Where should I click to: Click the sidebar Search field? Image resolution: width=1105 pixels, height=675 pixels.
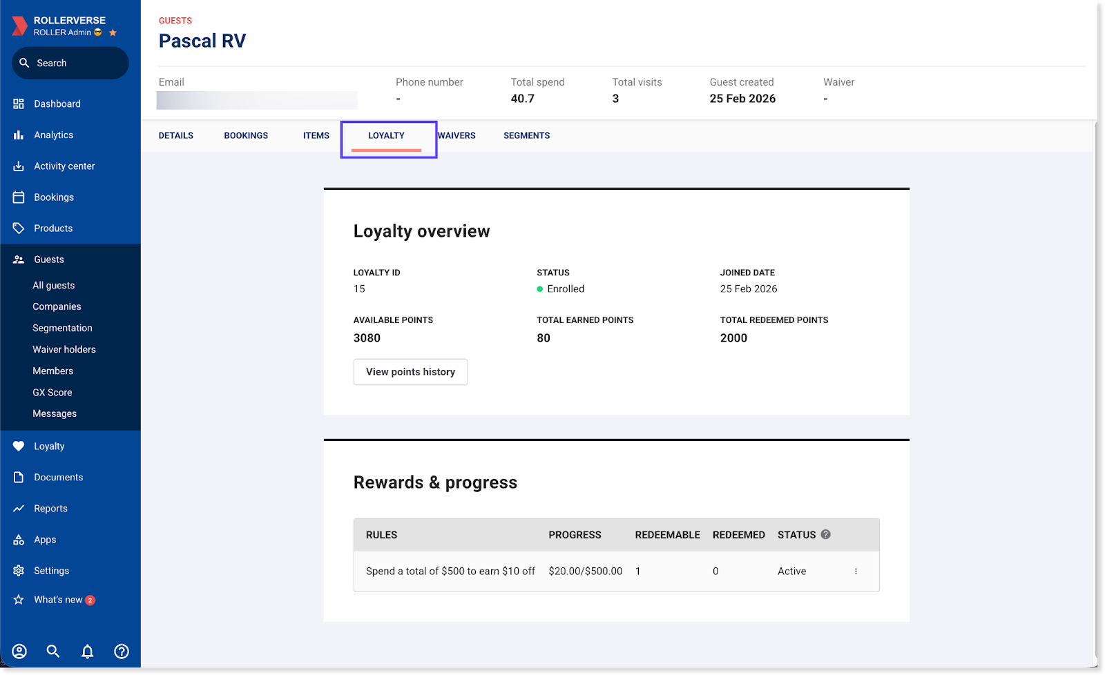click(x=70, y=63)
